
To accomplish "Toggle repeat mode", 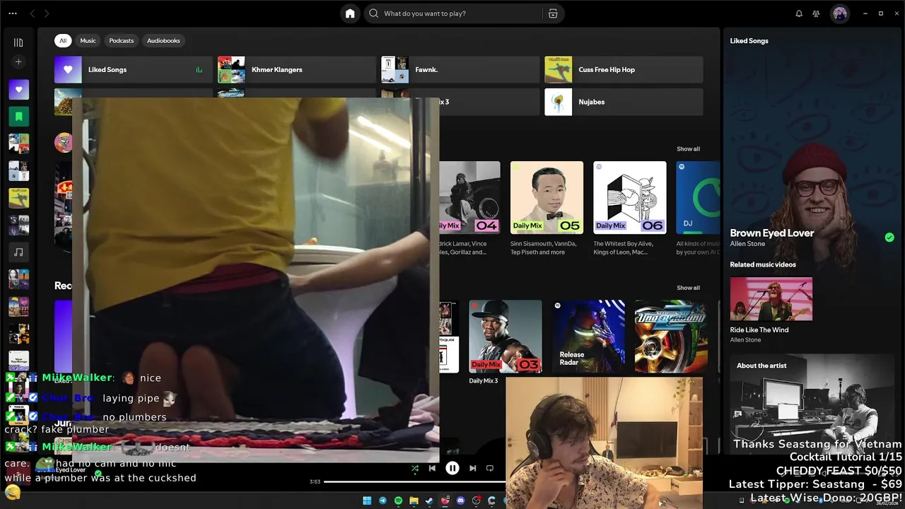I will (x=489, y=468).
